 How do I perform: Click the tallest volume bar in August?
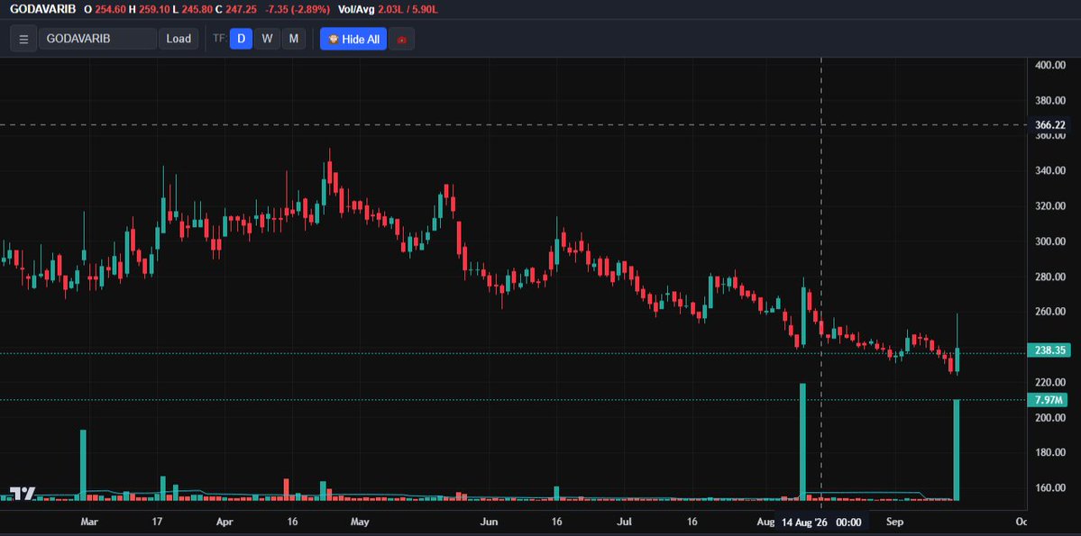click(802, 441)
